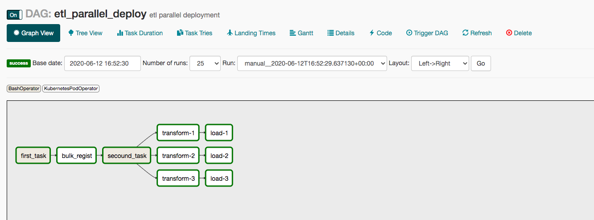
Task: Delete this DAG
Action: pos(519,33)
